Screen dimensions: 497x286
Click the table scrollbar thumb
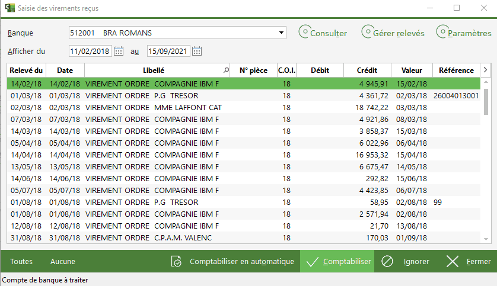click(486, 102)
